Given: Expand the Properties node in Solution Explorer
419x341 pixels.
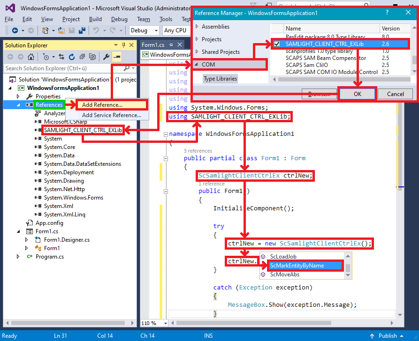Looking at the screenshot, I should pos(18,96).
